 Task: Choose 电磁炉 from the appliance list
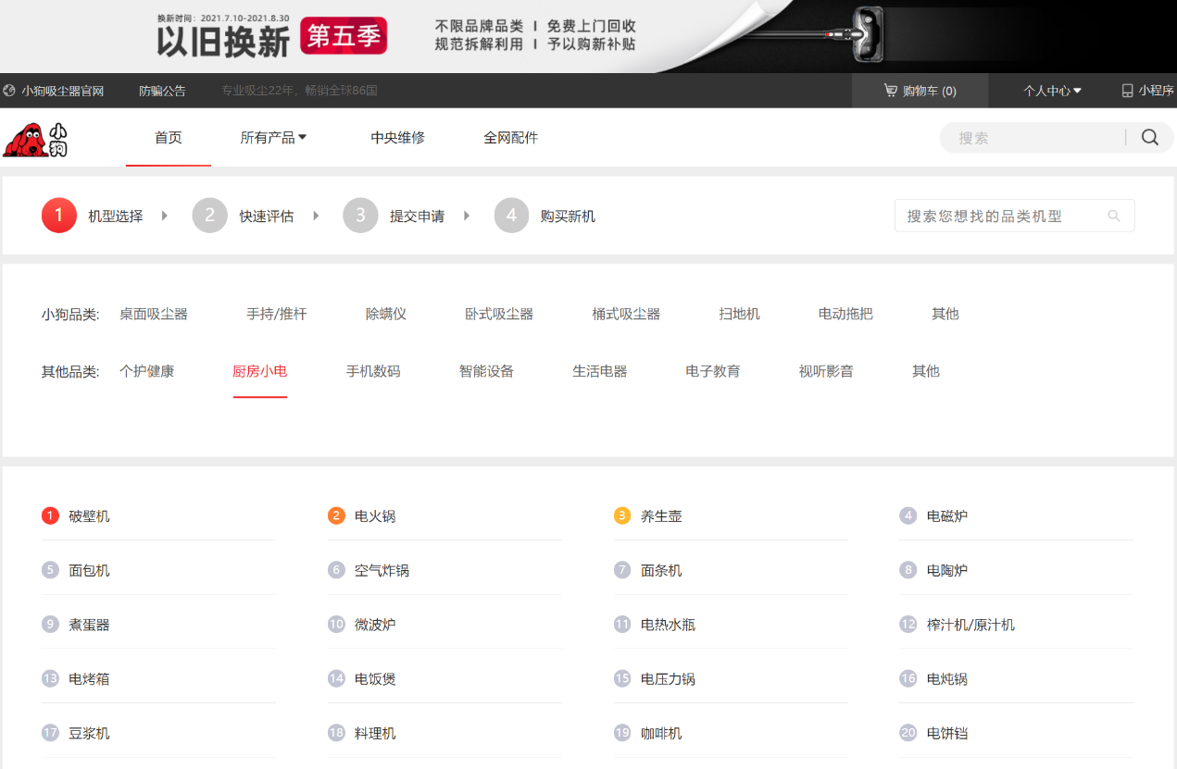949,515
